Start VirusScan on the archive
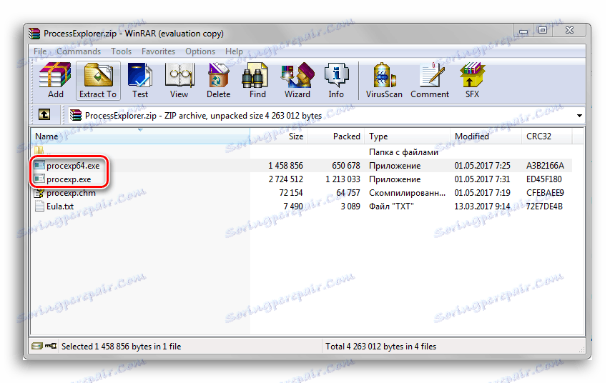This screenshot has height=383, width=615. [x=384, y=80]
